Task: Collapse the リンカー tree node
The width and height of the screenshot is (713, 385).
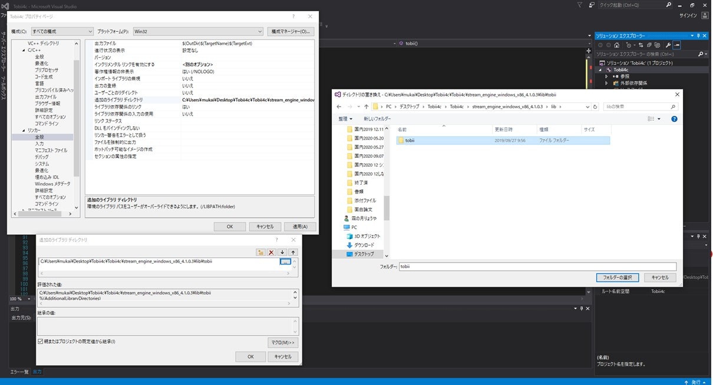Action: [x=24, y=130]
